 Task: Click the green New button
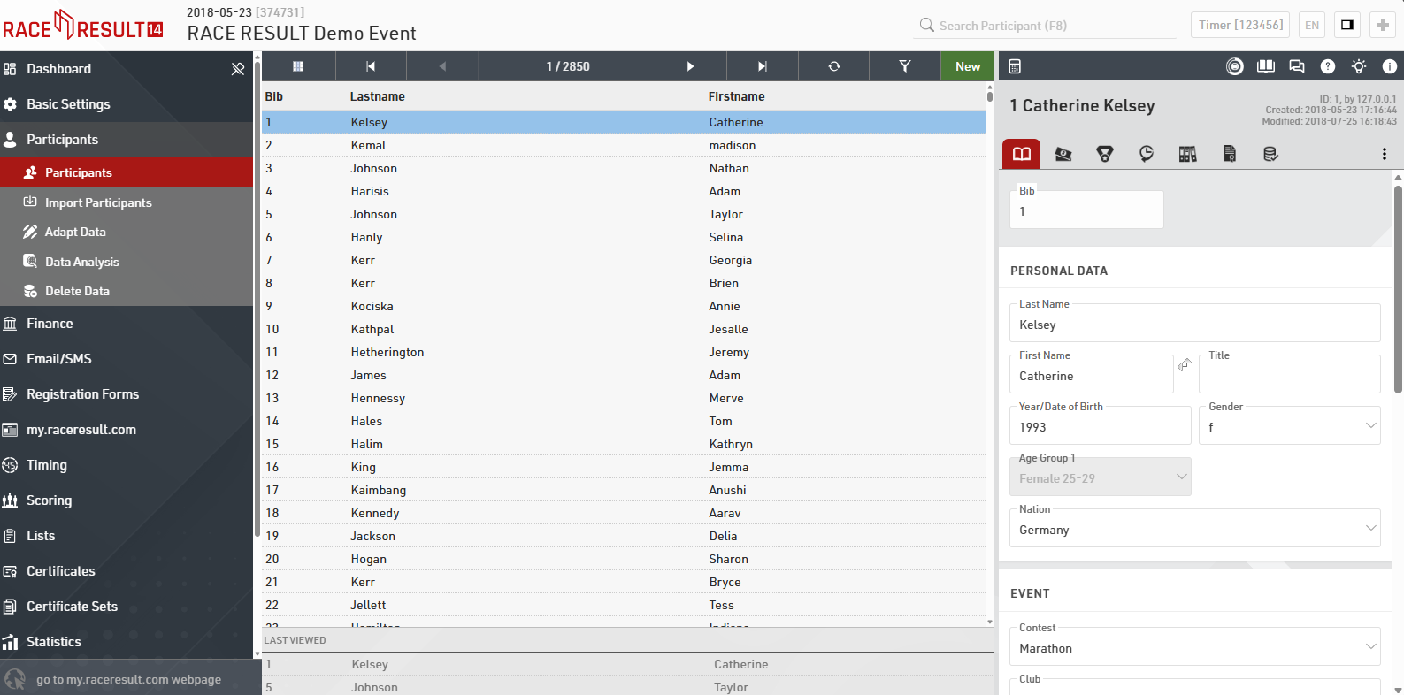967,66
